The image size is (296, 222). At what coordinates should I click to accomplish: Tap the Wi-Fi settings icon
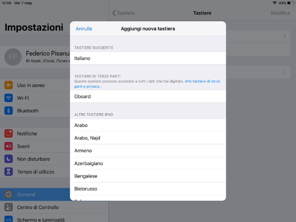(8, 98)
